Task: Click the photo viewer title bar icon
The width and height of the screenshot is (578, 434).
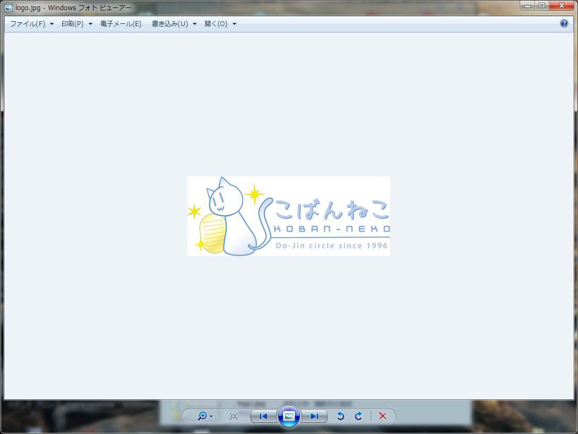Action: pyautogui.click(x=8, y=8)
